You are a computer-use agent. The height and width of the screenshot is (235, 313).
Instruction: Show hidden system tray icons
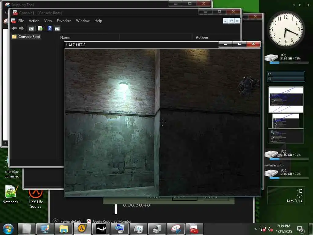tap(256, 229)
